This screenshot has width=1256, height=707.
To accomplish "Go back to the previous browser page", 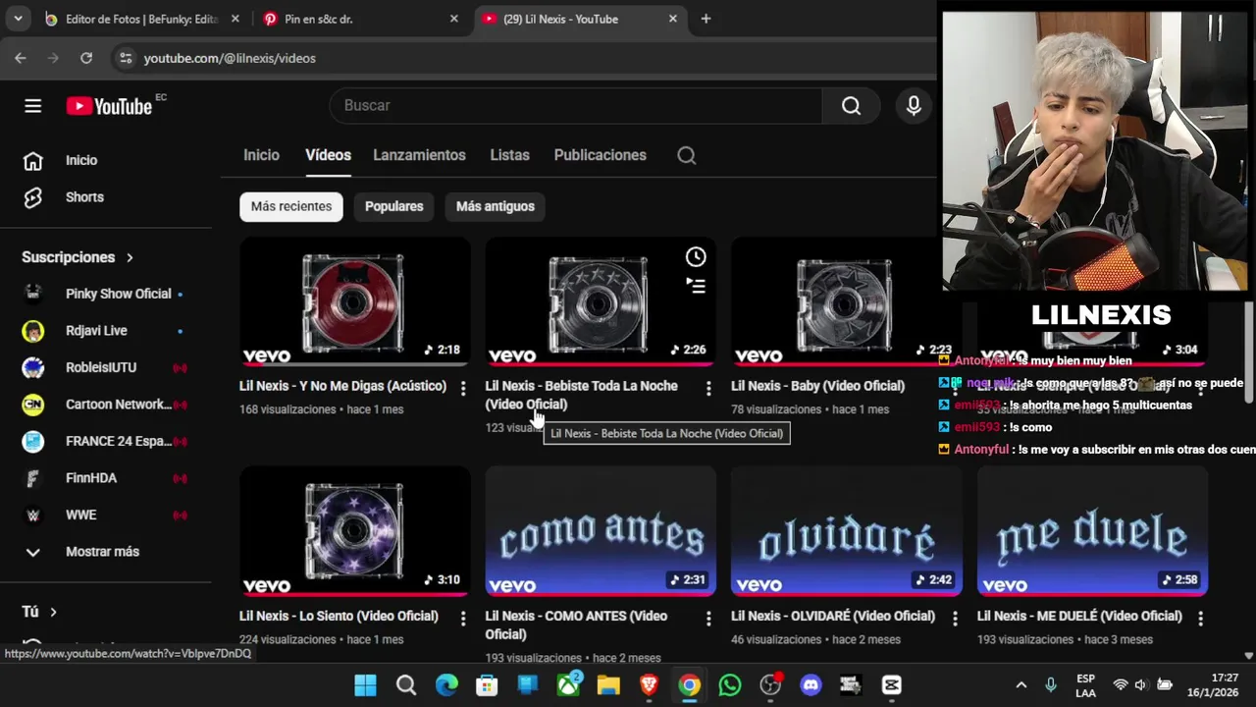I will [21, 58].
